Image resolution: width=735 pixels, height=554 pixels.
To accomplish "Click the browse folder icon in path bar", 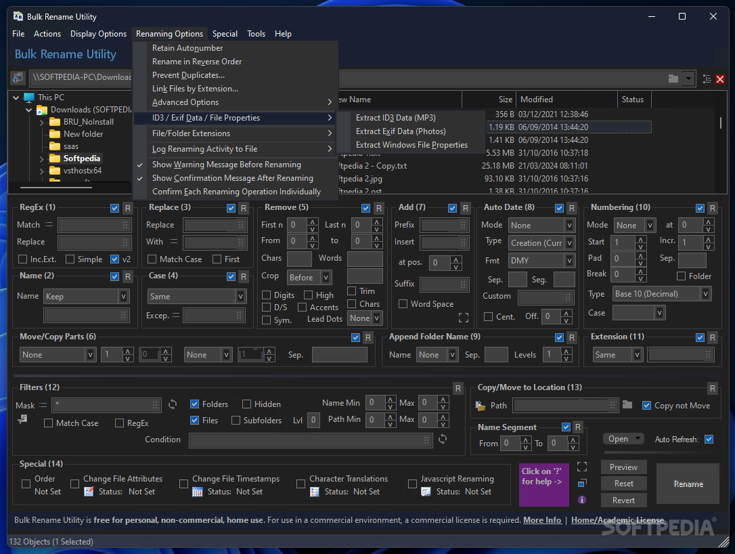I will coord(673,79).
